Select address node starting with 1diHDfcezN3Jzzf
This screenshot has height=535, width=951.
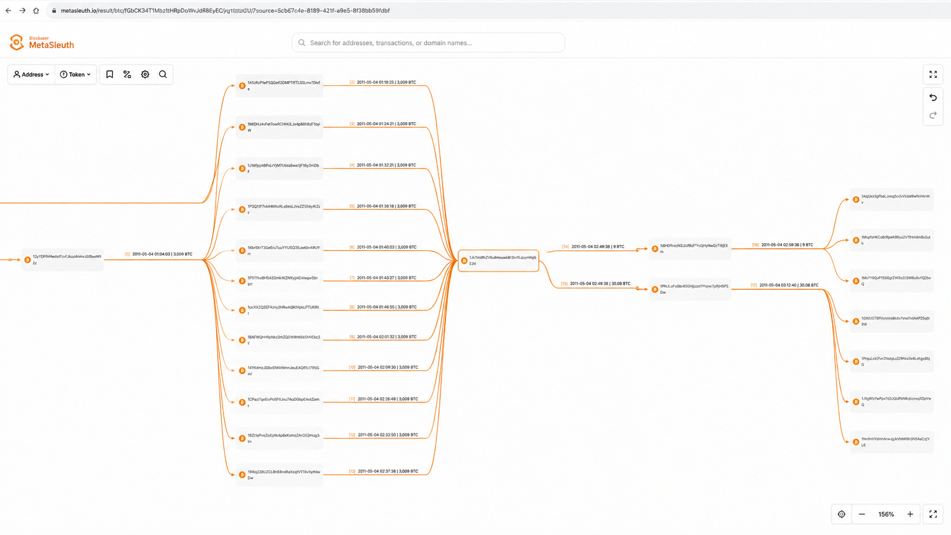[690, 248]
